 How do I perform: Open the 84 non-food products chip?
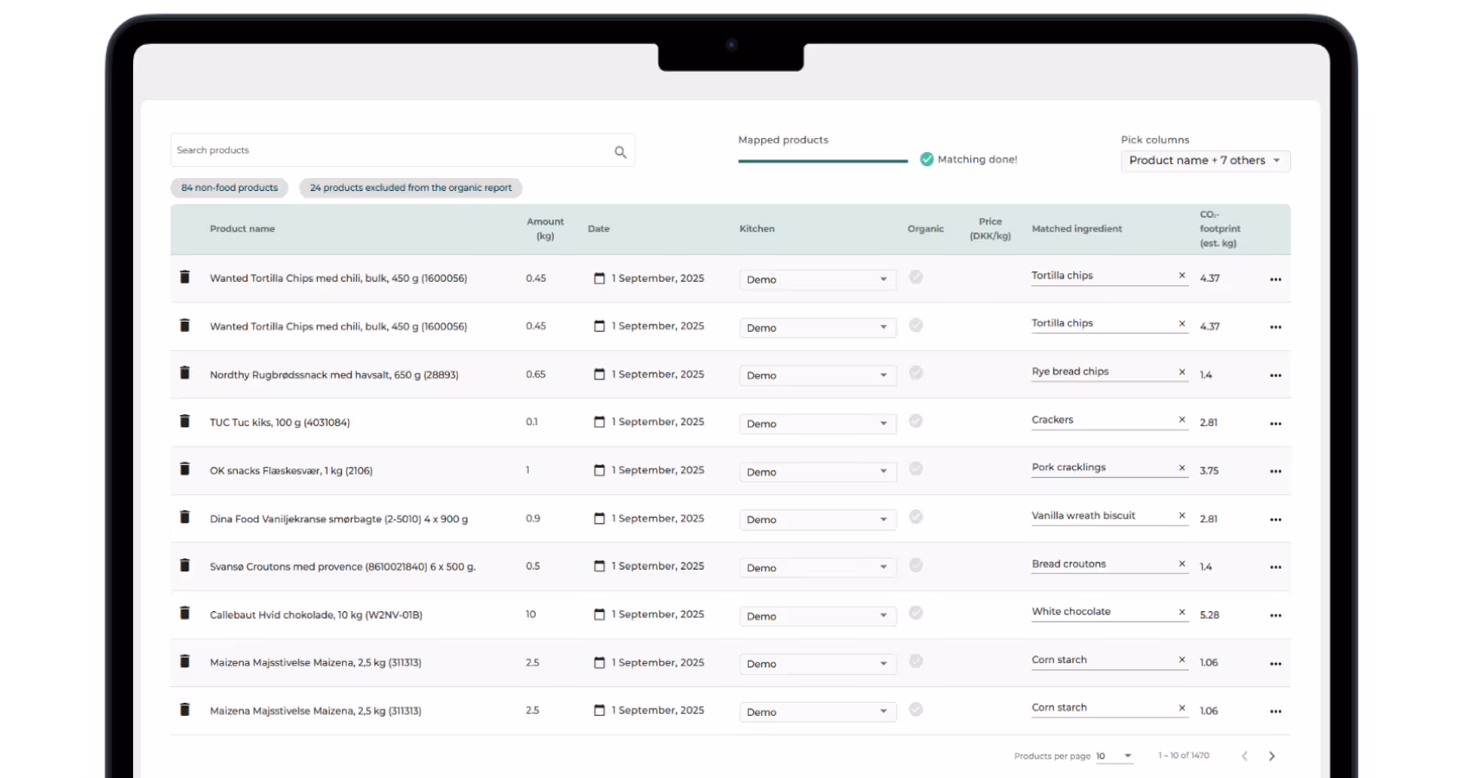[x=229, y=188]
